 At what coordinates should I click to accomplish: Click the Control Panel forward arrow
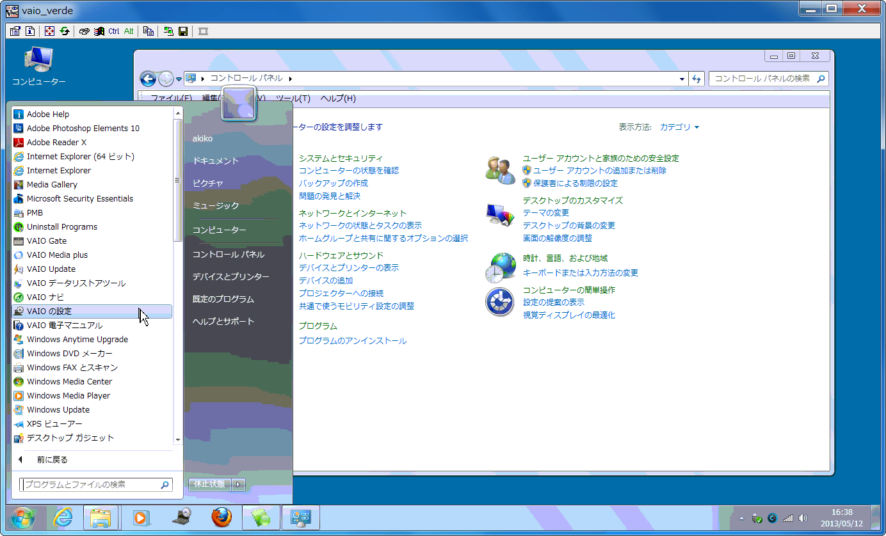(x=165, y=79)
